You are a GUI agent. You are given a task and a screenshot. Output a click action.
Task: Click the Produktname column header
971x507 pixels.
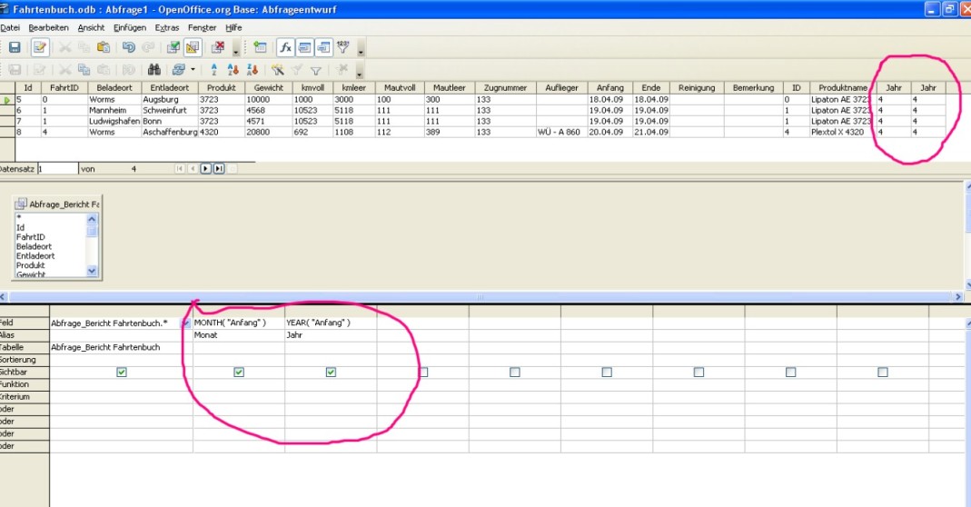tap(842, 87)
